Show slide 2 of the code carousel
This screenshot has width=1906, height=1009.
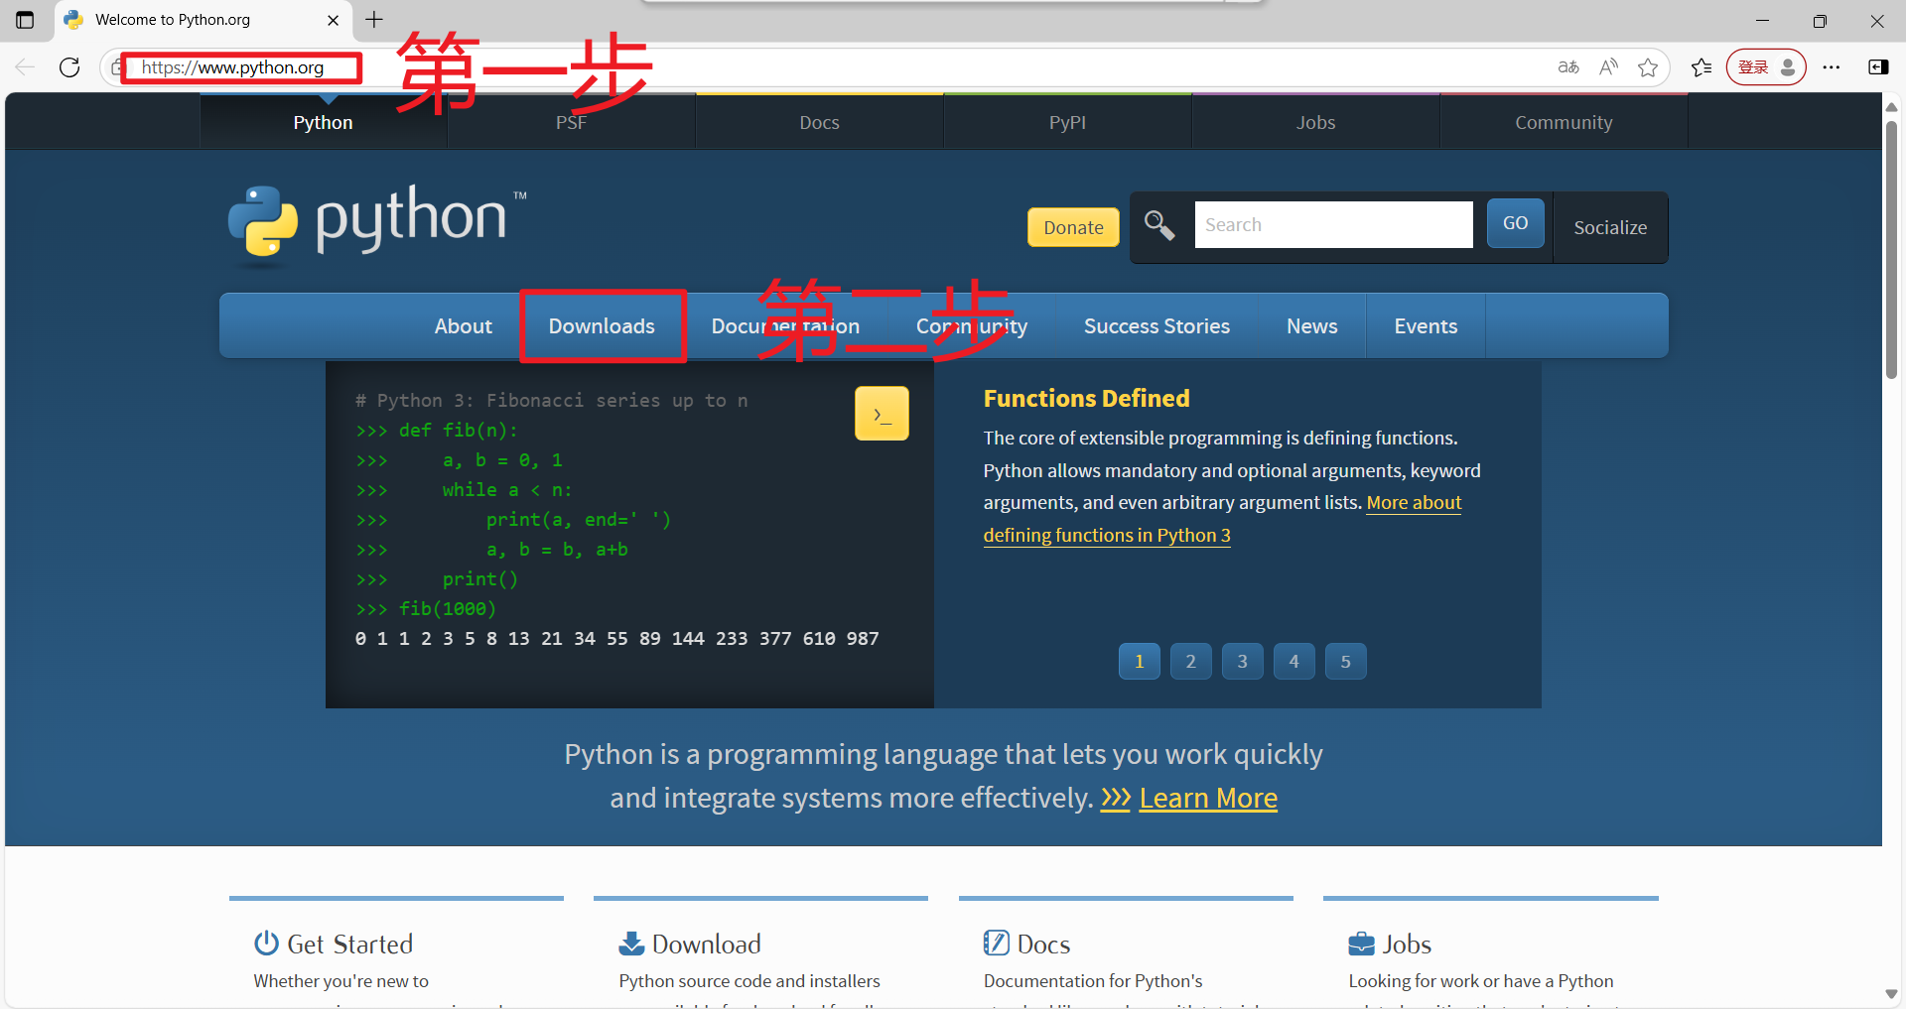1191,662
